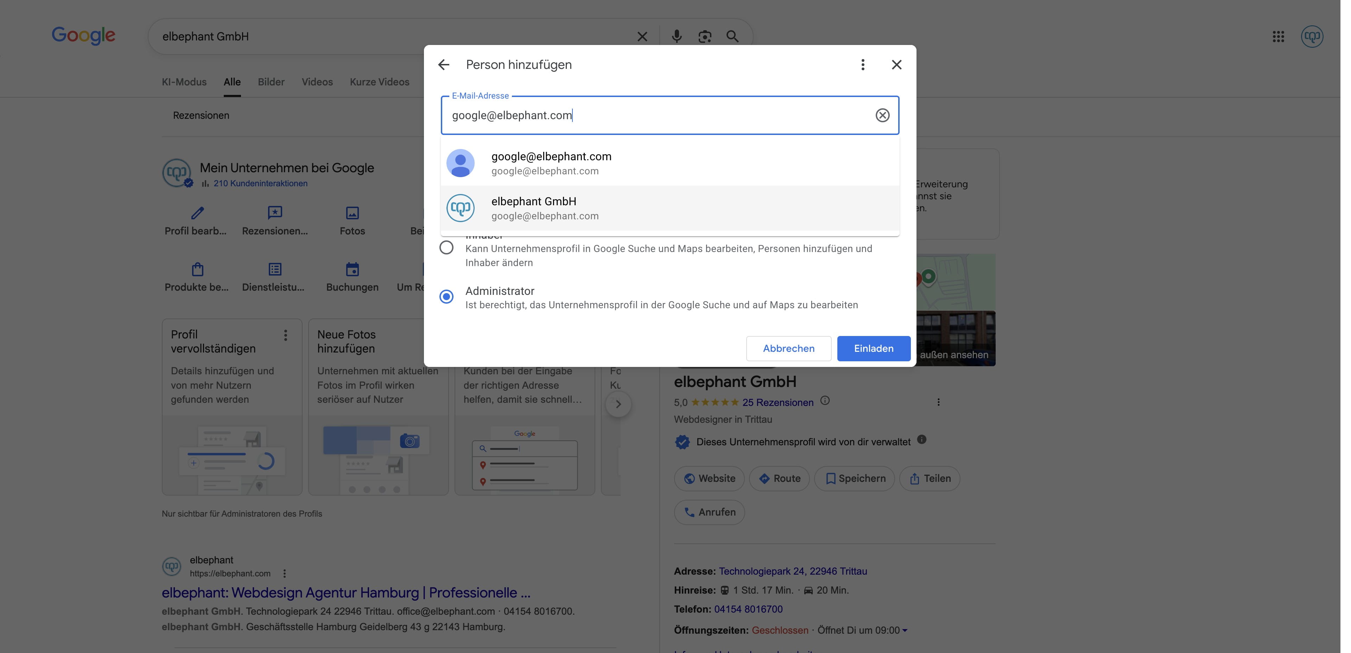Click the Teilen button
This screenshot has width=1351, height=653.
point(929,478)
